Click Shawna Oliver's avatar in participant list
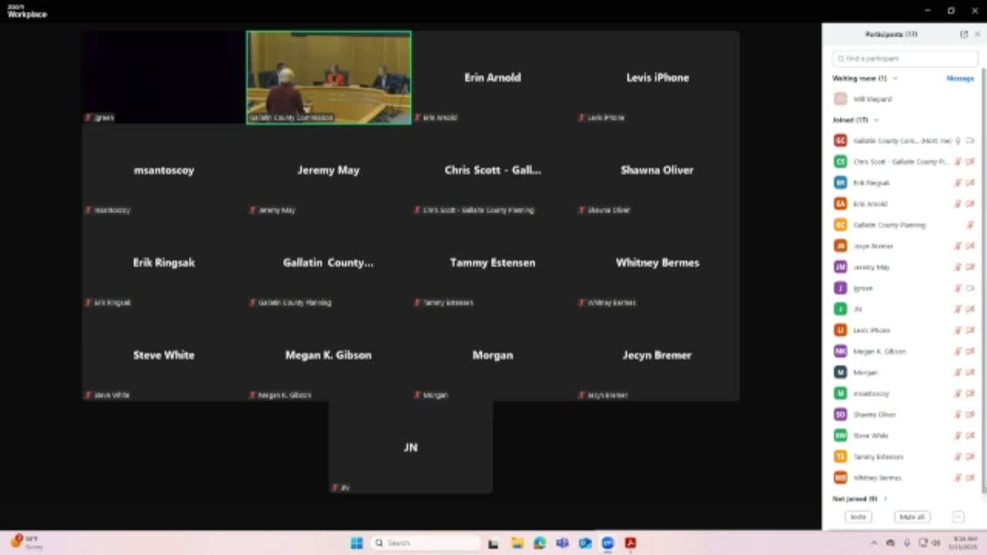 [x=840, y=414]
